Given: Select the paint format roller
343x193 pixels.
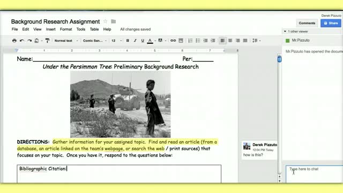Looking at the screenshot, I should (47, 41).
